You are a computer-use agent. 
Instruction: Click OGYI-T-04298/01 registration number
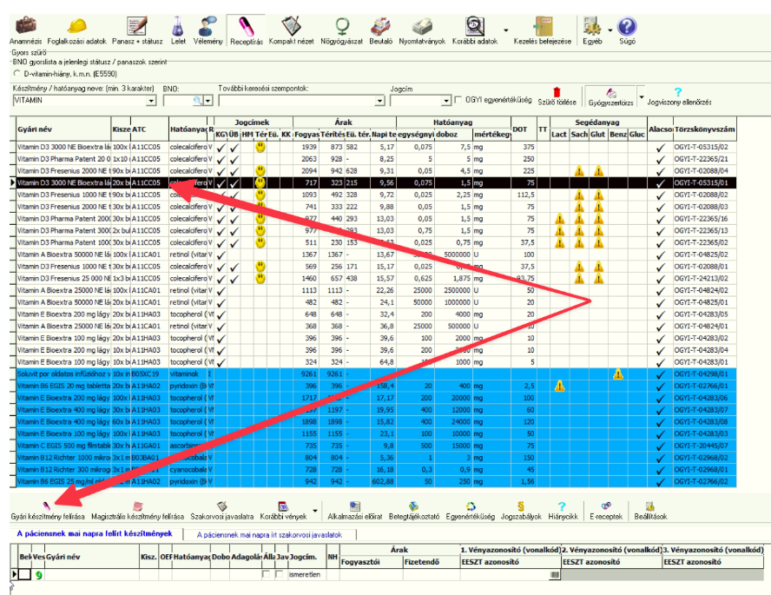pyautogui.click(x=701, y=374)
